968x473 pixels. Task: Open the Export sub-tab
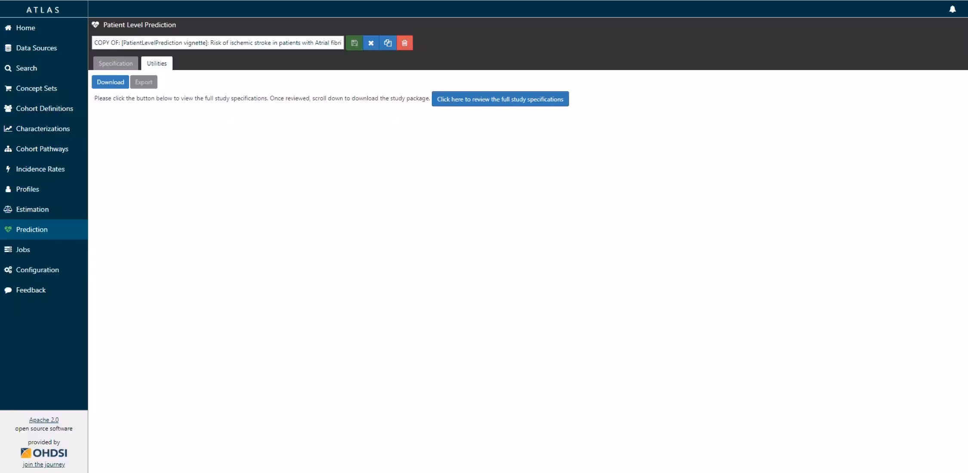coord(144,82)
